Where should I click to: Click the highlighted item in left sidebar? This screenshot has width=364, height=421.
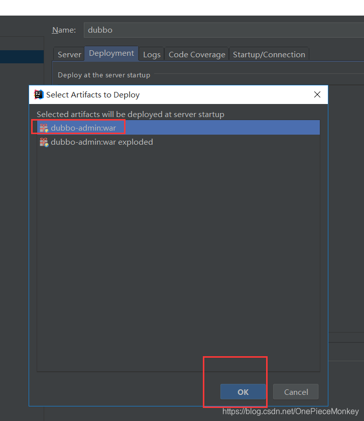(x=22, y=57)
